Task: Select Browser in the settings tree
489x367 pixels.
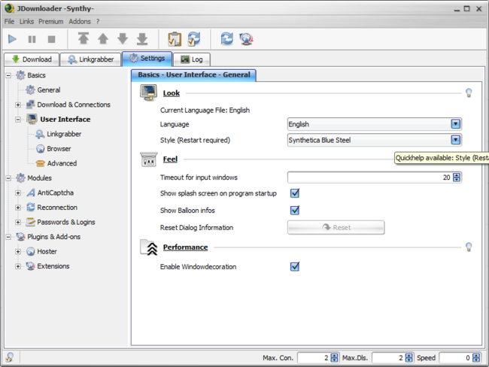Action: click(x=59, y=148)
